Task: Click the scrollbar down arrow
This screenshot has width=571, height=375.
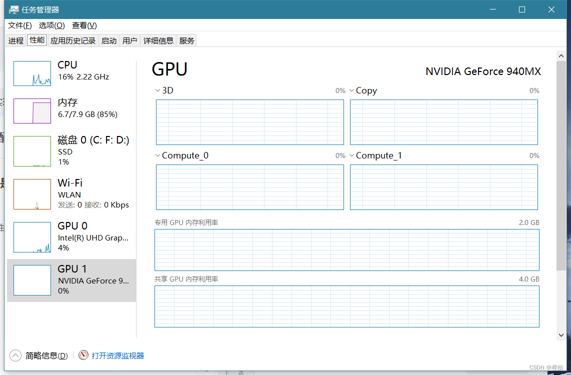Action: pos(561,335)
